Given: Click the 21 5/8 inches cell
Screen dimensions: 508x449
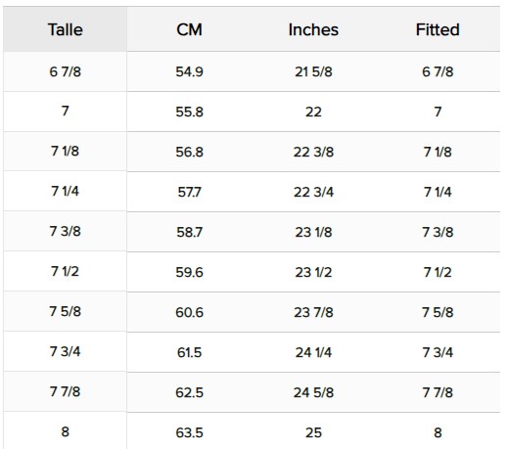Looking at the screenshot, I should pyautogui.click(x=313, y=71).
